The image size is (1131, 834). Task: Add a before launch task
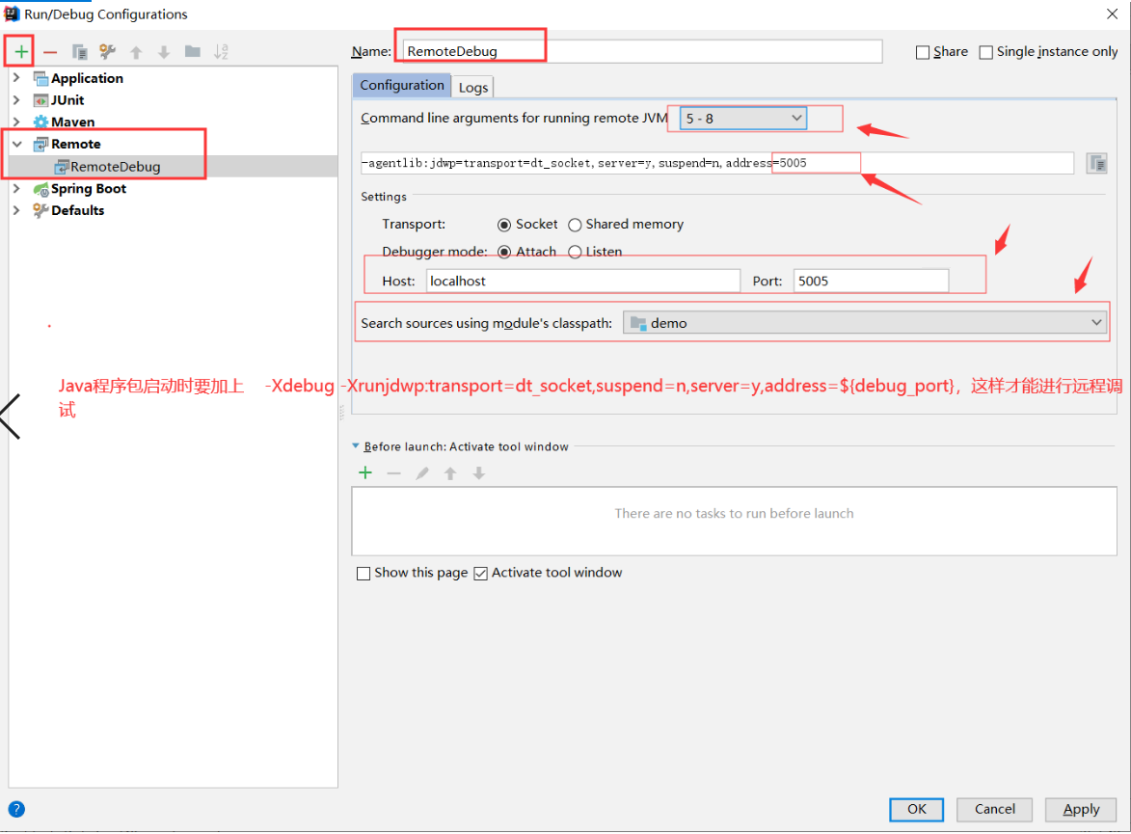(365, 473)
